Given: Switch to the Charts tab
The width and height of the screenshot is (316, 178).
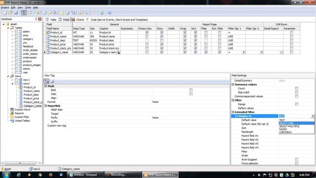Looking at the screenshot, I should pos(78,20).
